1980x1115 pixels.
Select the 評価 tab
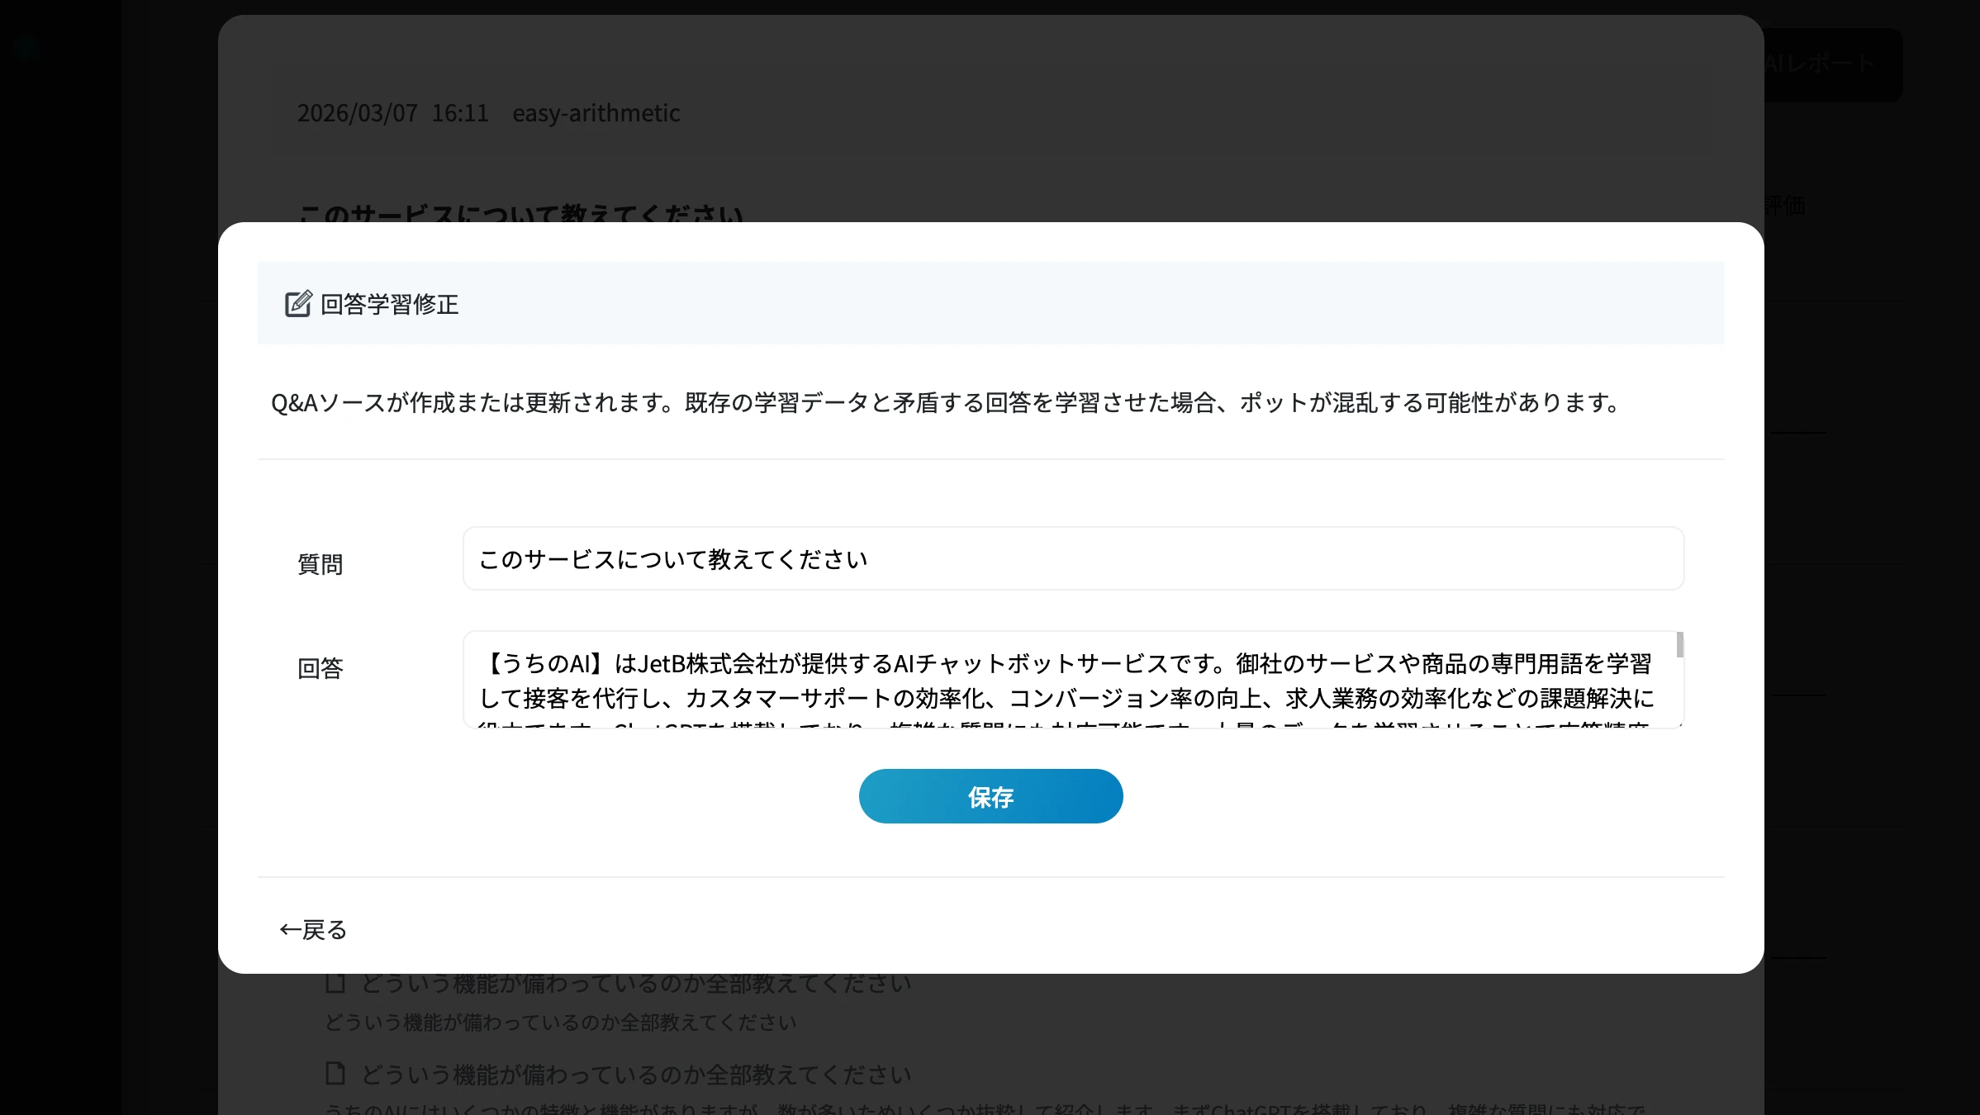[1786, 206]
